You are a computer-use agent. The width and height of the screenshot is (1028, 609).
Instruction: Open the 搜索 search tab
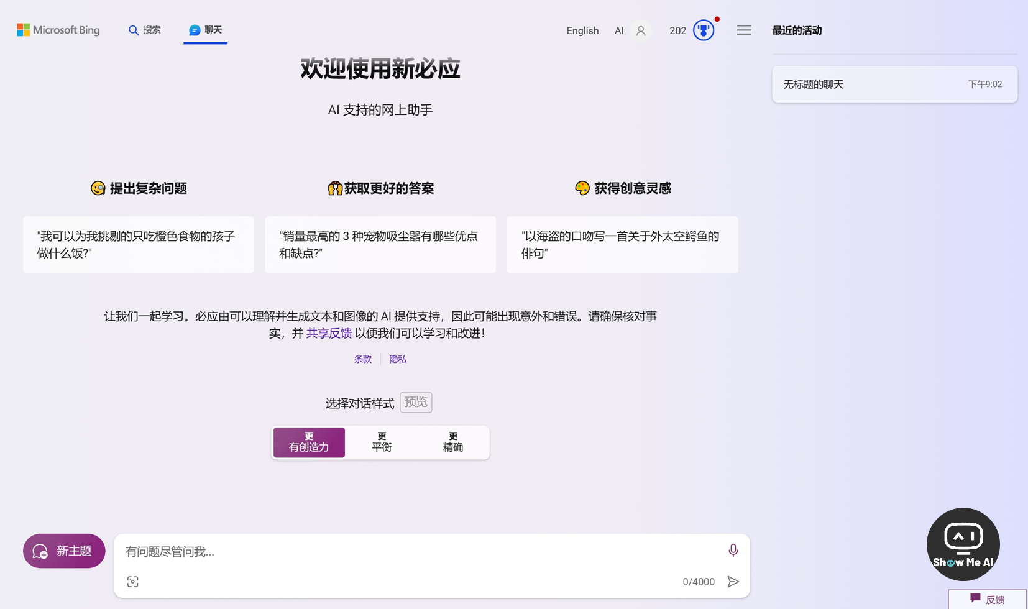(145, 30)
